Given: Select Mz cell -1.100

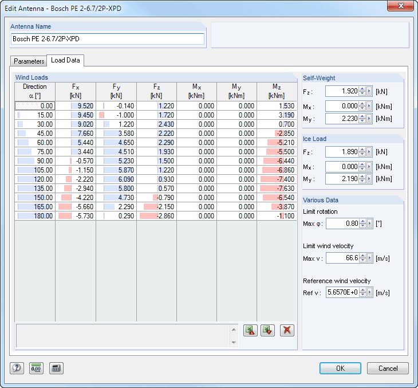Looking at the screenshot, I should click(x=277, y=216).
